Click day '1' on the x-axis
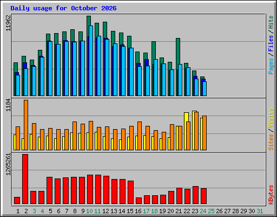The height and width of the screenshot is (217, 277). click(18, 211)
